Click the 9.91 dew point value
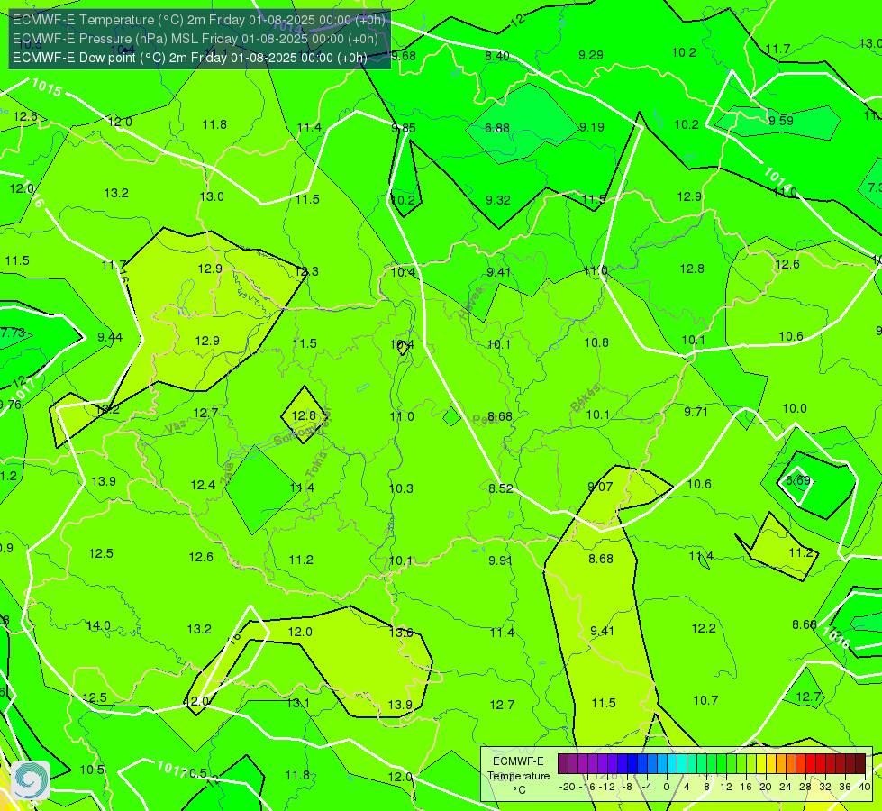This screenshot has height=811, width=882. point(500,560)
